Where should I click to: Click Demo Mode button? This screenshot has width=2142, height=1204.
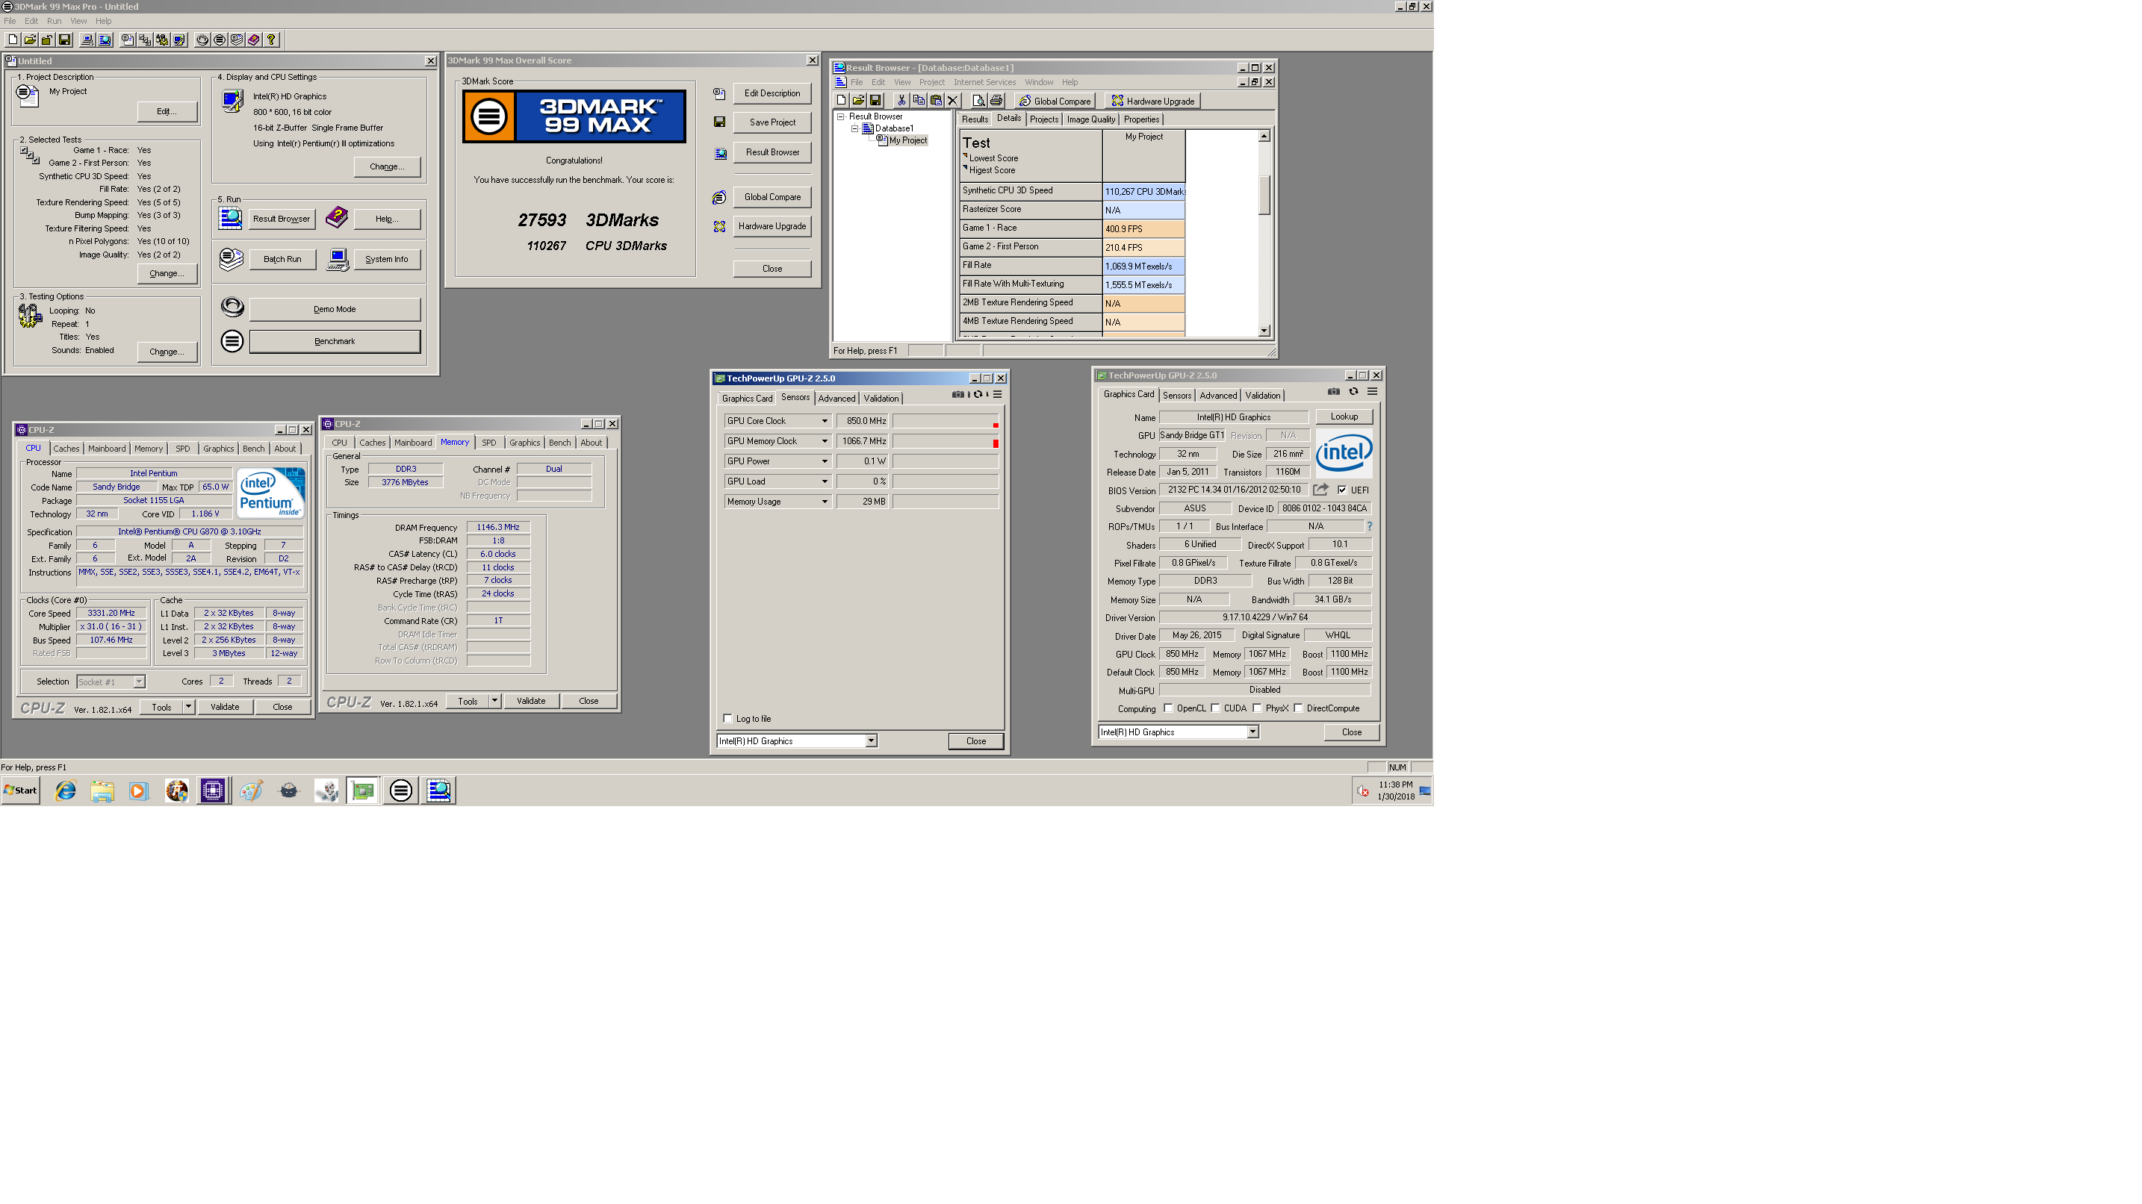coord(335,309)
